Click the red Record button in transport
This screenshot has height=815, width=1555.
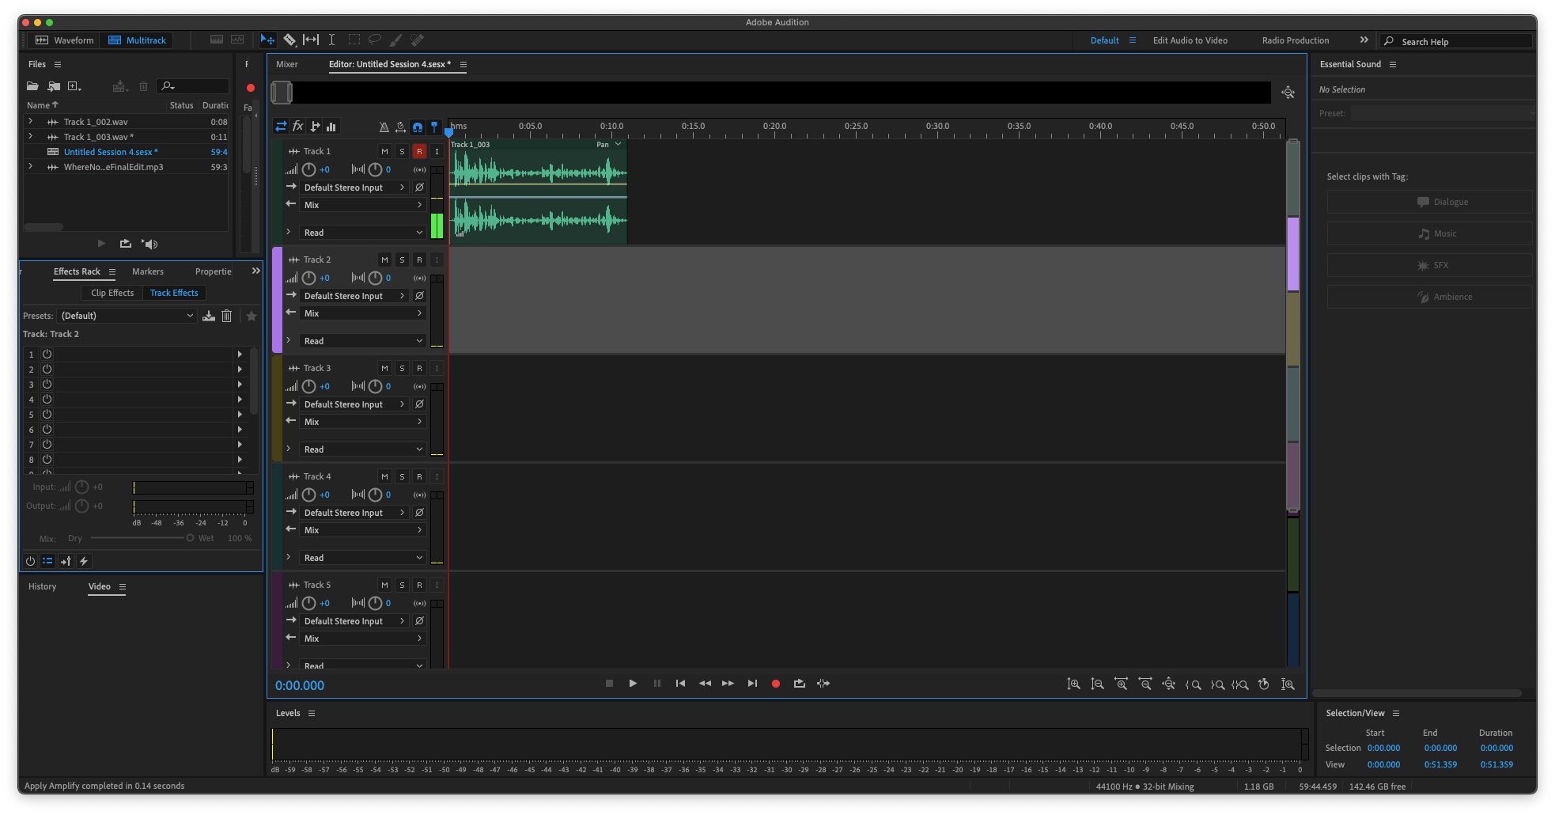click(x=776, y=684)
